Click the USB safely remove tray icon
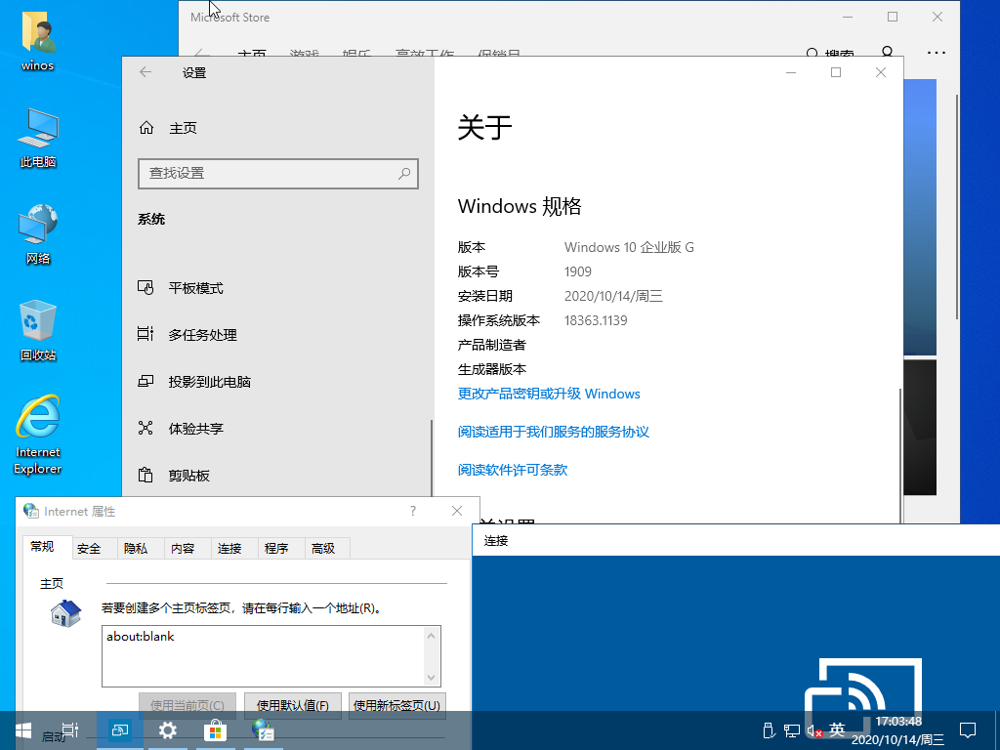 click(768, 730)
